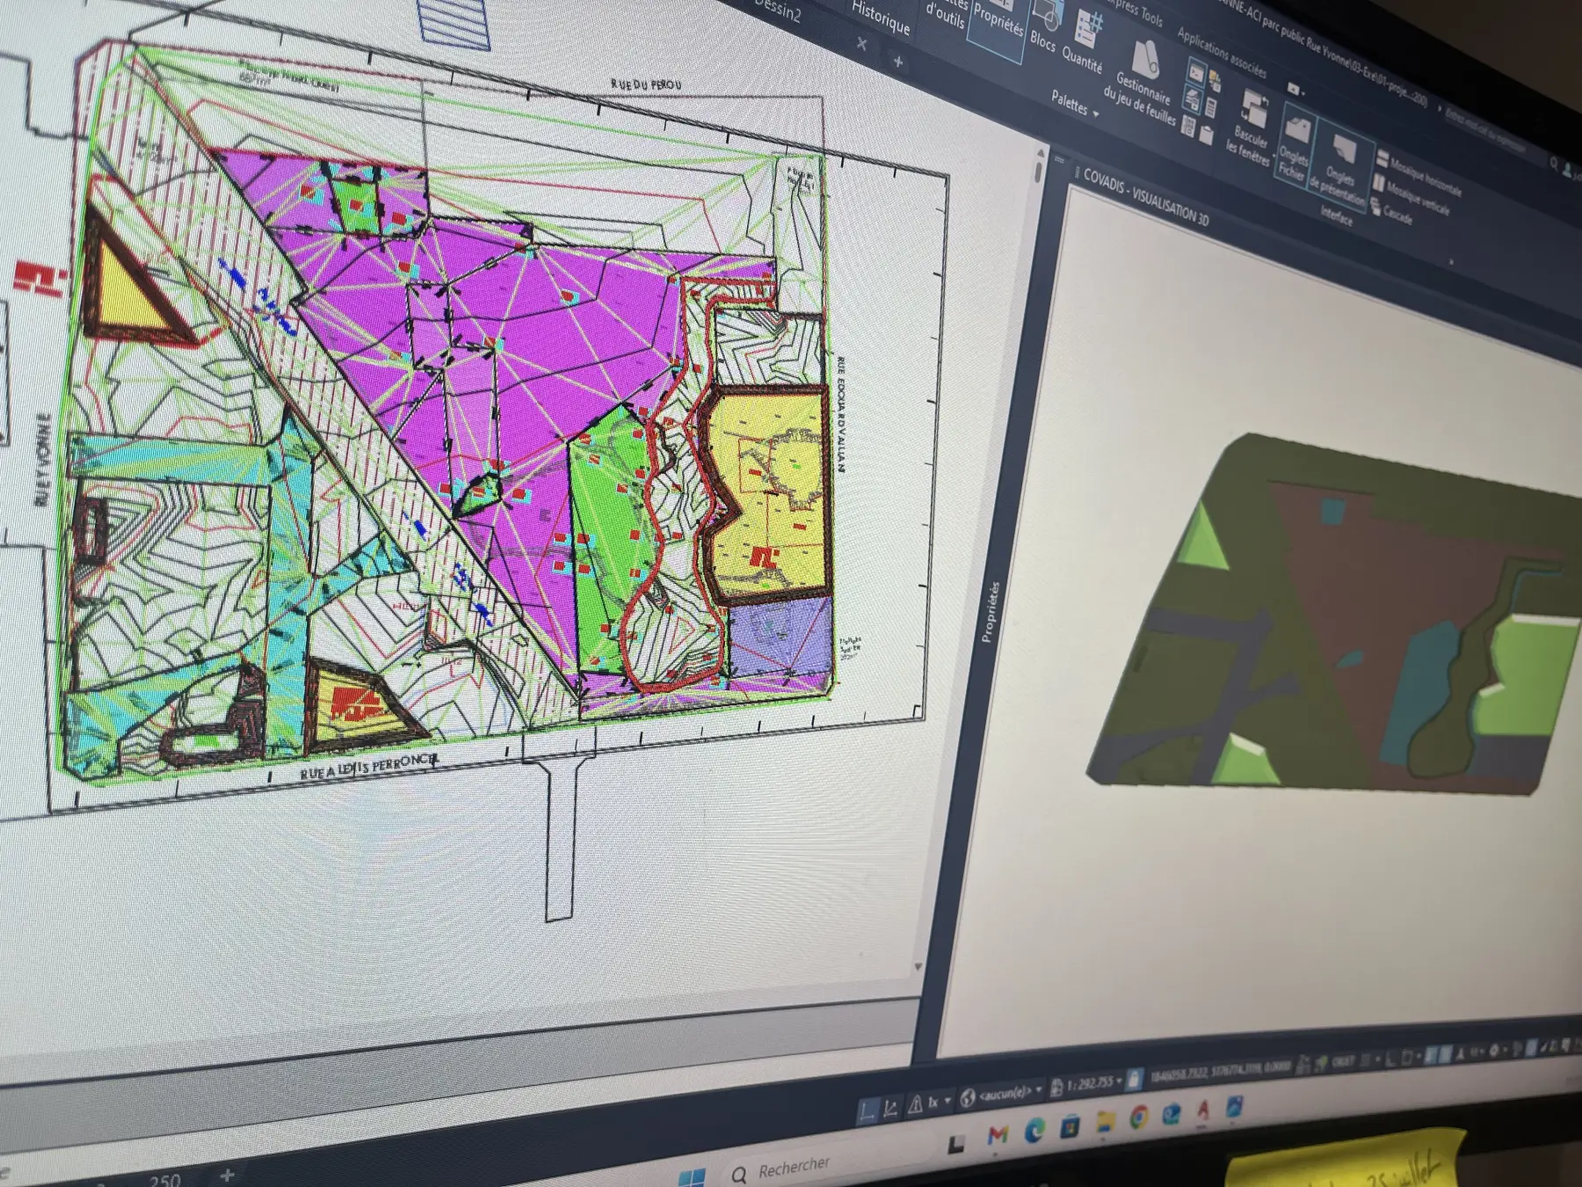Click the globe coordinate system icon
Image resolution: width=1582 pixels, height=1187 pixels.
pos(968,1097)
